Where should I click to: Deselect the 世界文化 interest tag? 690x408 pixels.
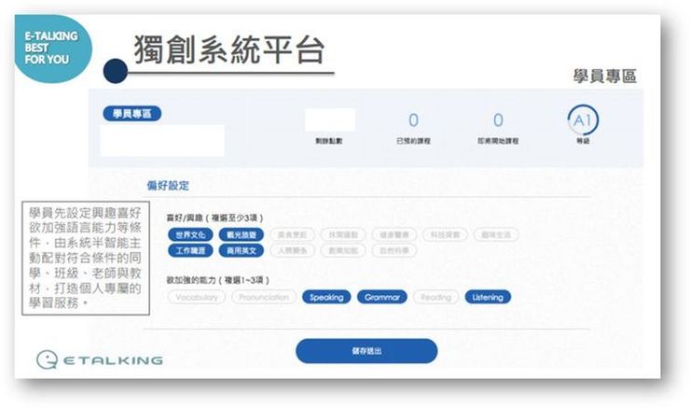click(190, 234)
